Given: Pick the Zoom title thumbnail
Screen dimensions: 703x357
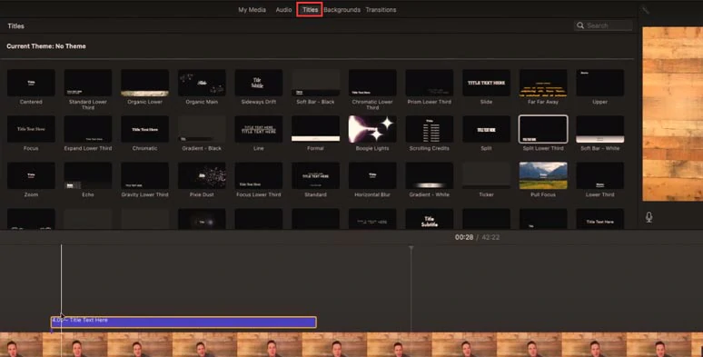Looking at the screenshot, I should [x=31, y=175].
